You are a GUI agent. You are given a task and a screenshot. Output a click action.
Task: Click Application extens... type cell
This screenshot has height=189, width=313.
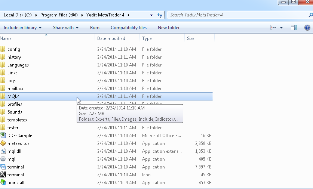tap(162, 151)
